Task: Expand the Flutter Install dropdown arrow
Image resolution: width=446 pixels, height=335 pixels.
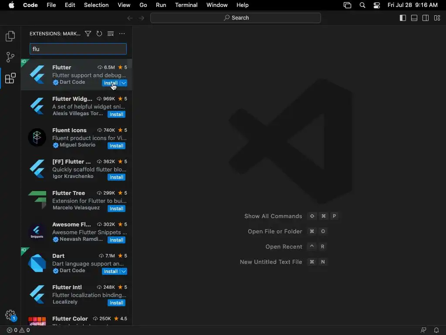Action: (x=124, y=83)
